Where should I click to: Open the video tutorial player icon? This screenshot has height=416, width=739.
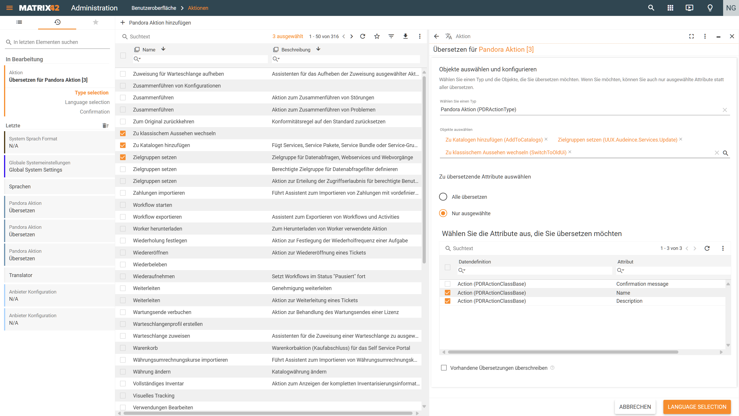point(689,8)
